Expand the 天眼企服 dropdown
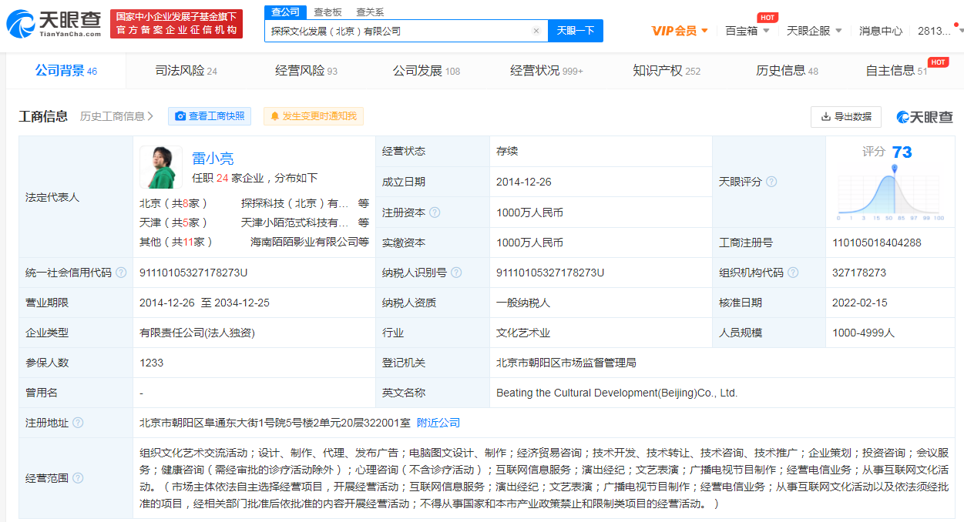Screen dimensions: 964x522 click(814, 31)
